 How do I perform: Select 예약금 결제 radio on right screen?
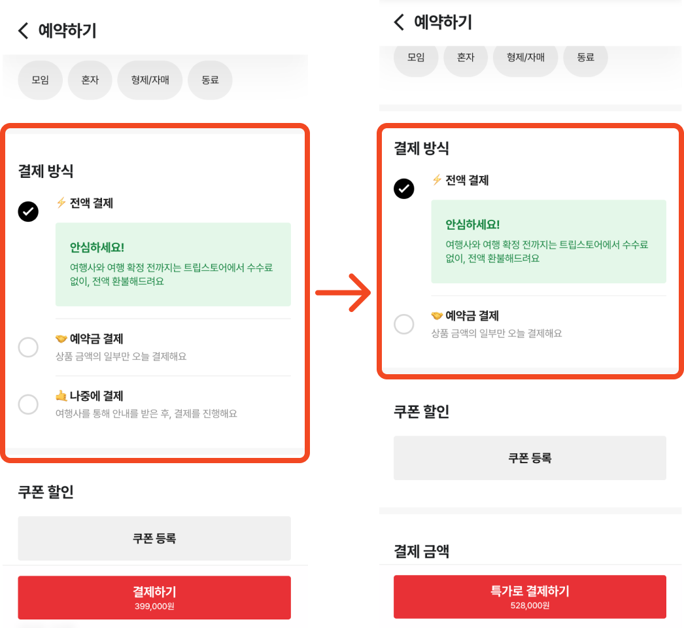tap(404, 324)
